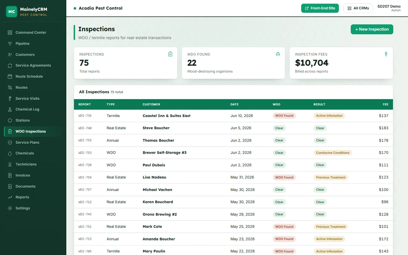Click WDO Found badge for Lisa Nadeau

[284, 177]
